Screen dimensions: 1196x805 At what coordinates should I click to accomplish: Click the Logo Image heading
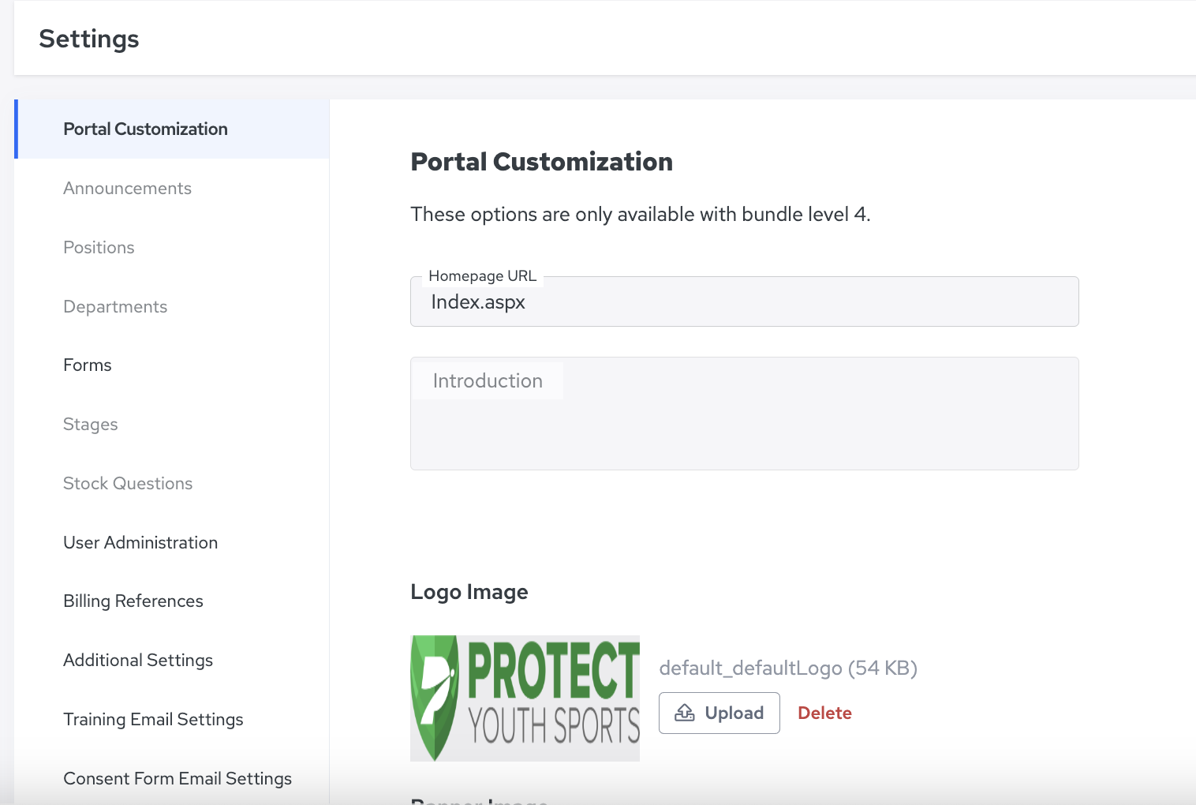[469, 592]
